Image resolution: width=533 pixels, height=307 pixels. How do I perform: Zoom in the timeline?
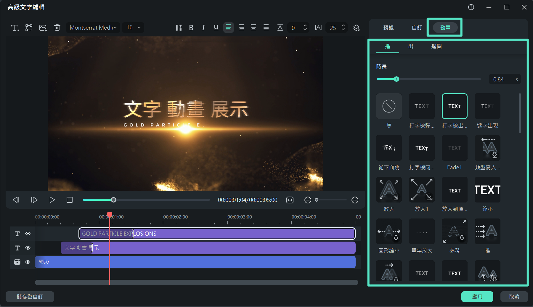355,200
